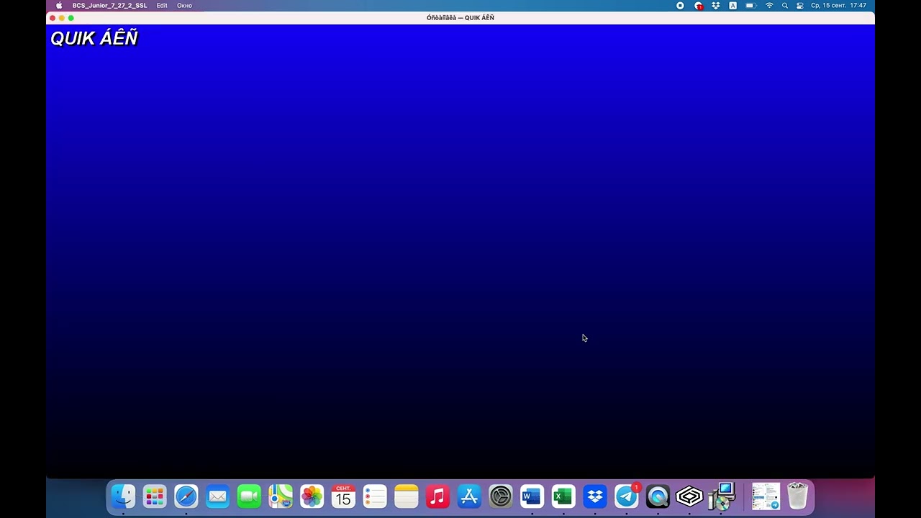Screen dimensions: 921x518
Task: Open FaceTime from the Dock
Action: tap(249, 496)
